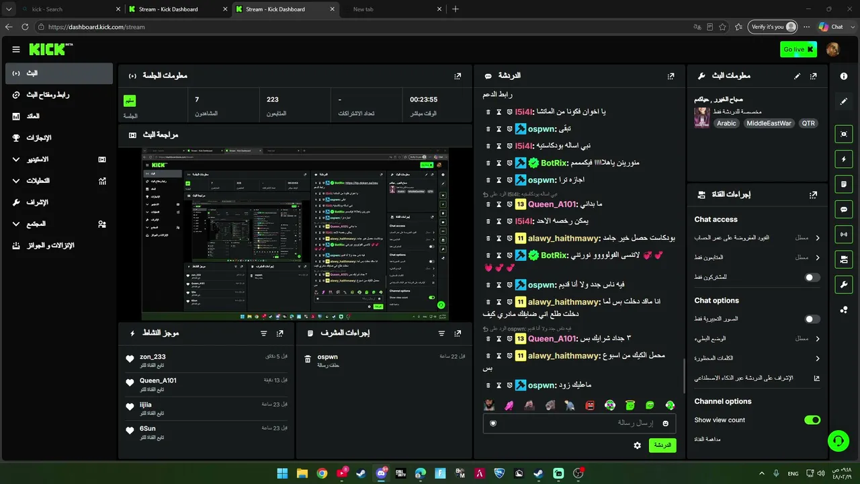Image resolution: width=860 pixels, height=484 pixels.
Task: Toggle the lightning bolt widget in right rail
Action: click(x=844, y=159)
